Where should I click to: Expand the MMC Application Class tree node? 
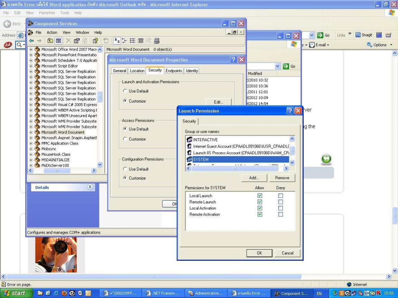coord(31,143)
